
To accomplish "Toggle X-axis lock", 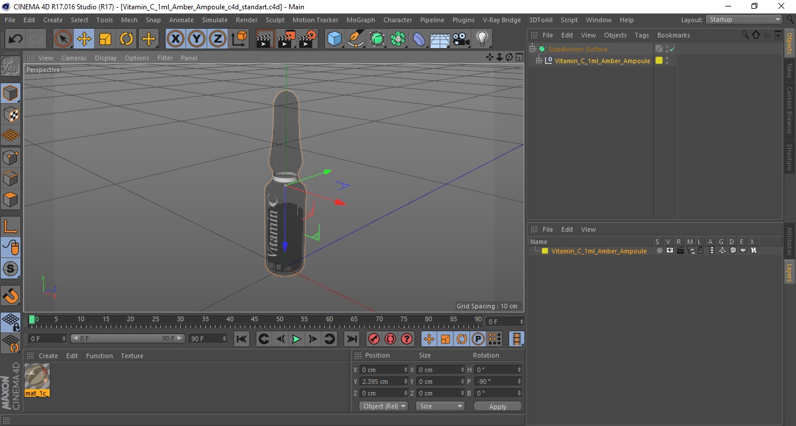I will tap(176, 39).
